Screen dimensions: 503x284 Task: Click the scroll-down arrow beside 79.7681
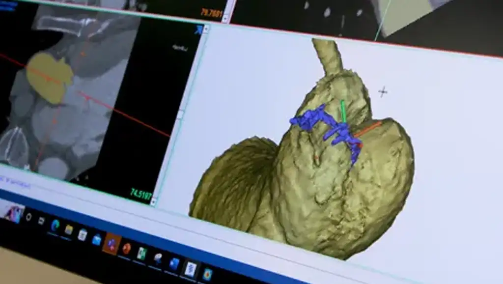point(225,19)
